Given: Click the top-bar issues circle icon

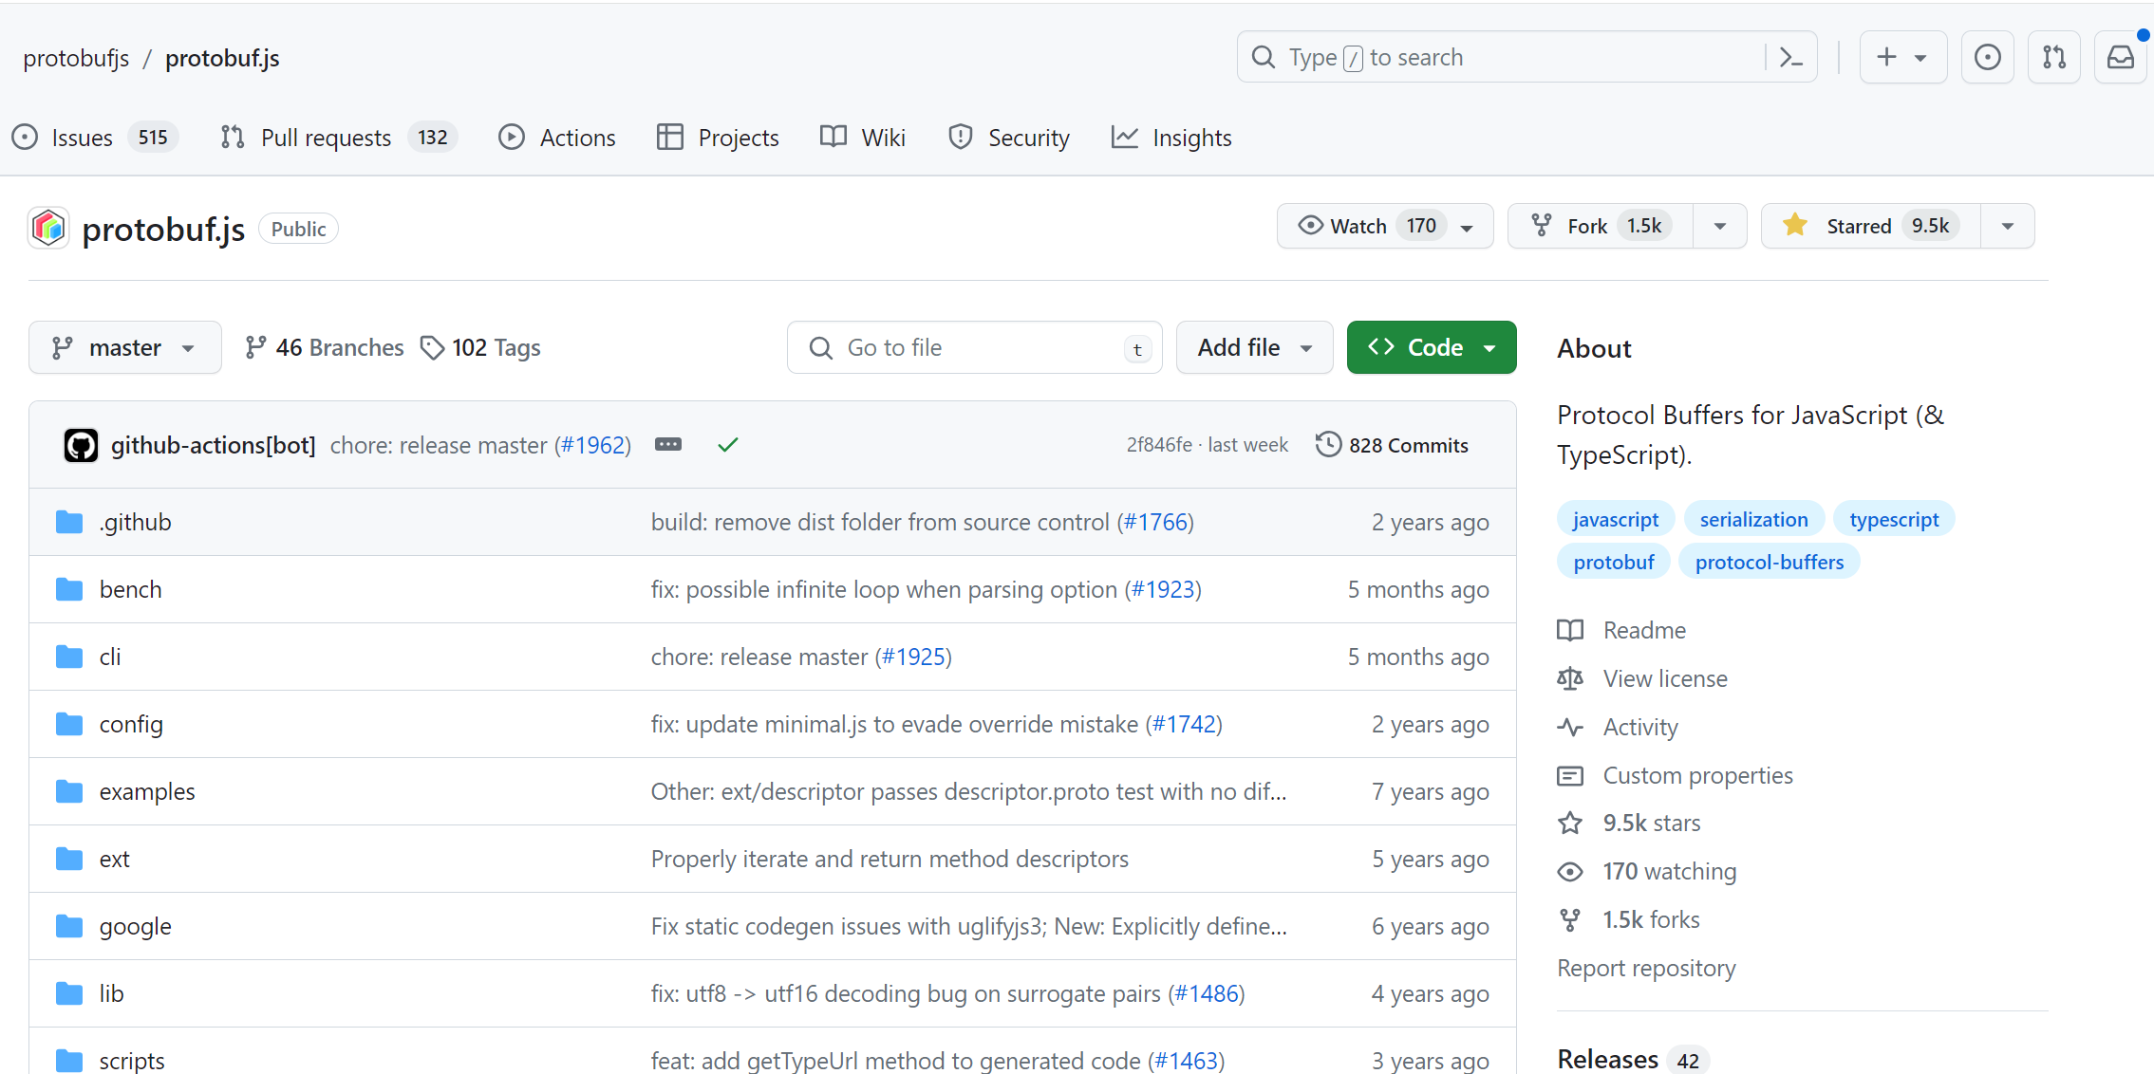Looking at the screenshot, I should click(1987, 58).
